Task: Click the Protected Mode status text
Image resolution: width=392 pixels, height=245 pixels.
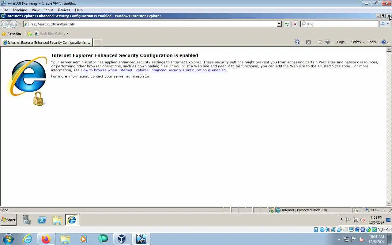Action: 304,210
